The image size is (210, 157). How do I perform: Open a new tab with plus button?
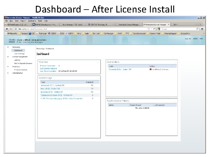coord(200,24)
